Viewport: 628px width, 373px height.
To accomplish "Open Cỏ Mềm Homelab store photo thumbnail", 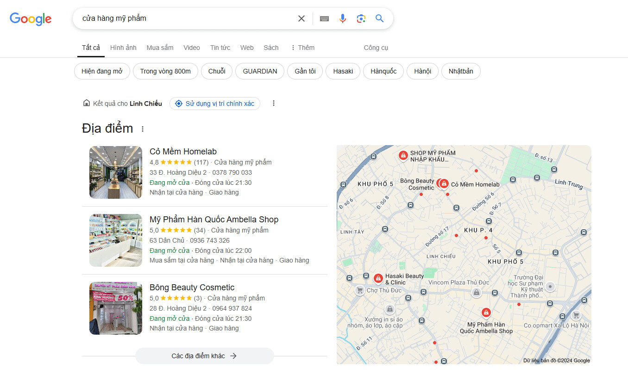I will (x=116, y=172).
